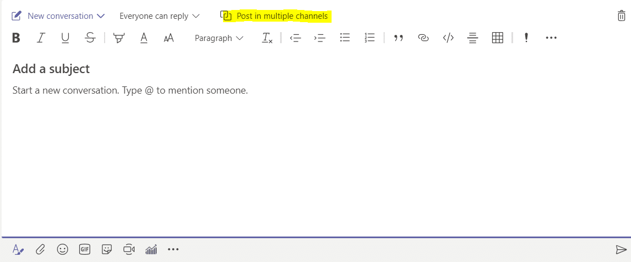
Task: Insert a hyperlink
Action: [x=423, y=38]
